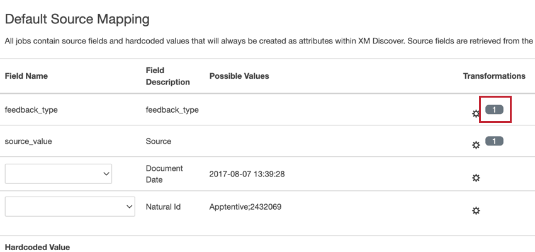Select the source_value field name cell

[28, 141]
